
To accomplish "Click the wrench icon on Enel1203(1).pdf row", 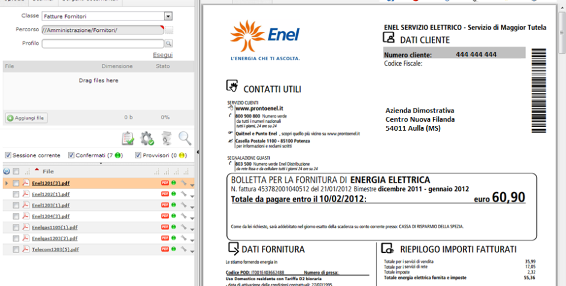I will pos(184,205).
